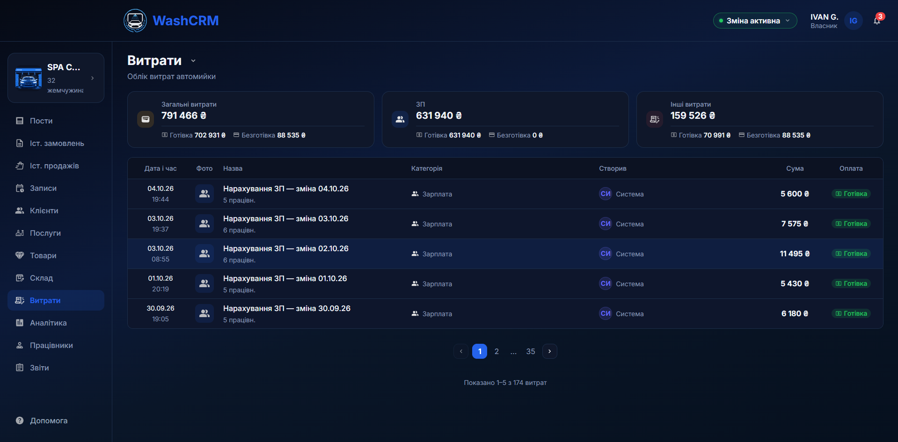Go to the next page arrow

(x=550, y=351)
